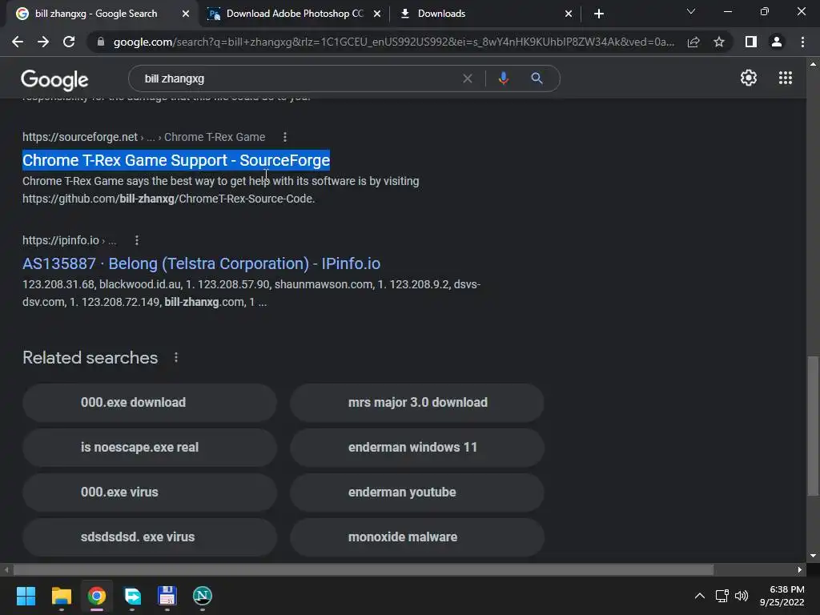The height and width of the screenshot is (615, 820).
Task: Open the Chrome profile menu
Action: pyautogui.click(x=777, y=42)
